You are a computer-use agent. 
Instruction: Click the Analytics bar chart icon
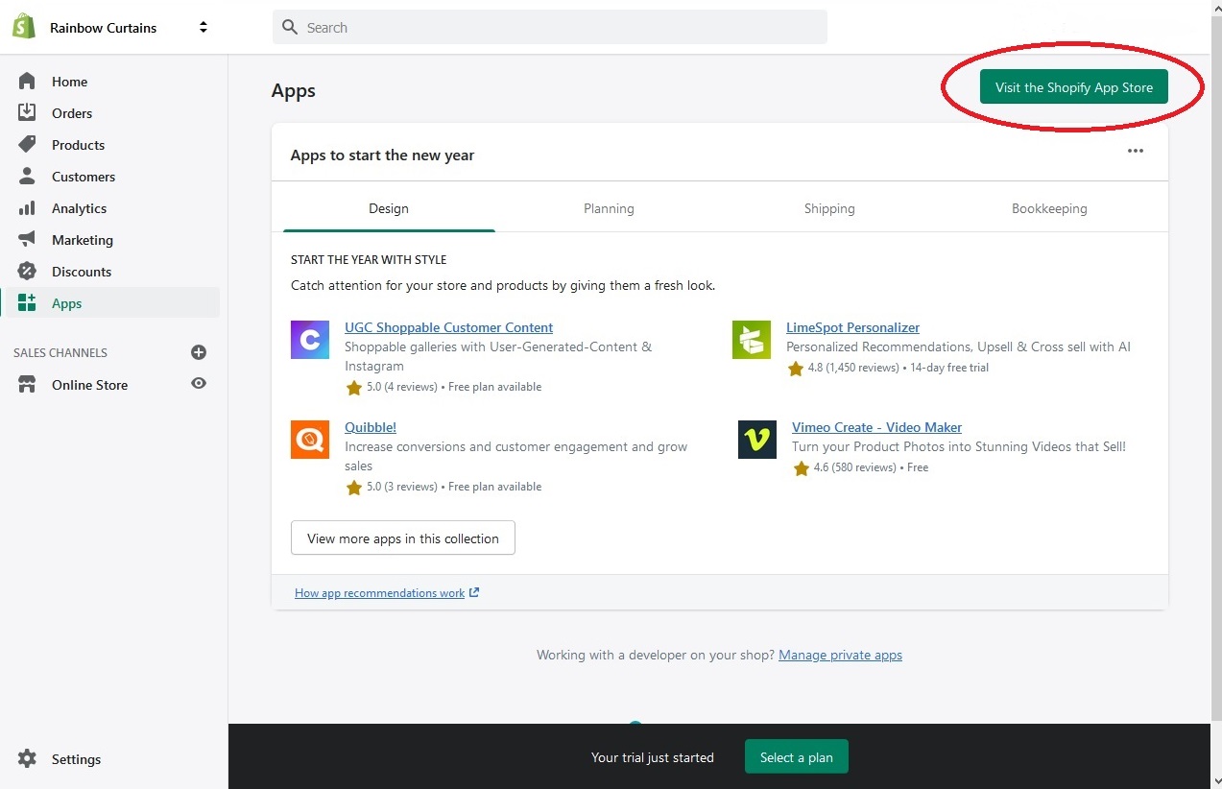[x=27, y=208]
